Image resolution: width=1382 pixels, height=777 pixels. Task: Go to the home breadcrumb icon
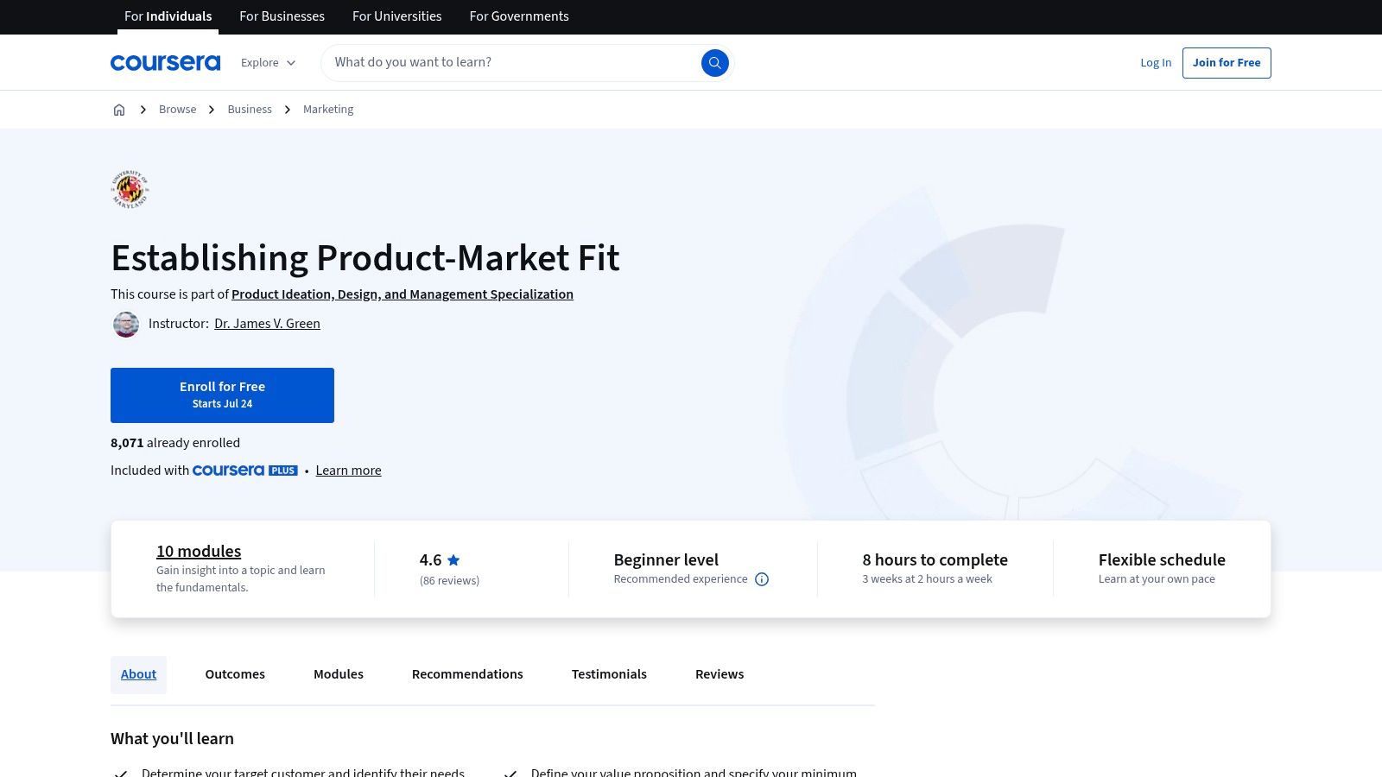click(119, 110)
